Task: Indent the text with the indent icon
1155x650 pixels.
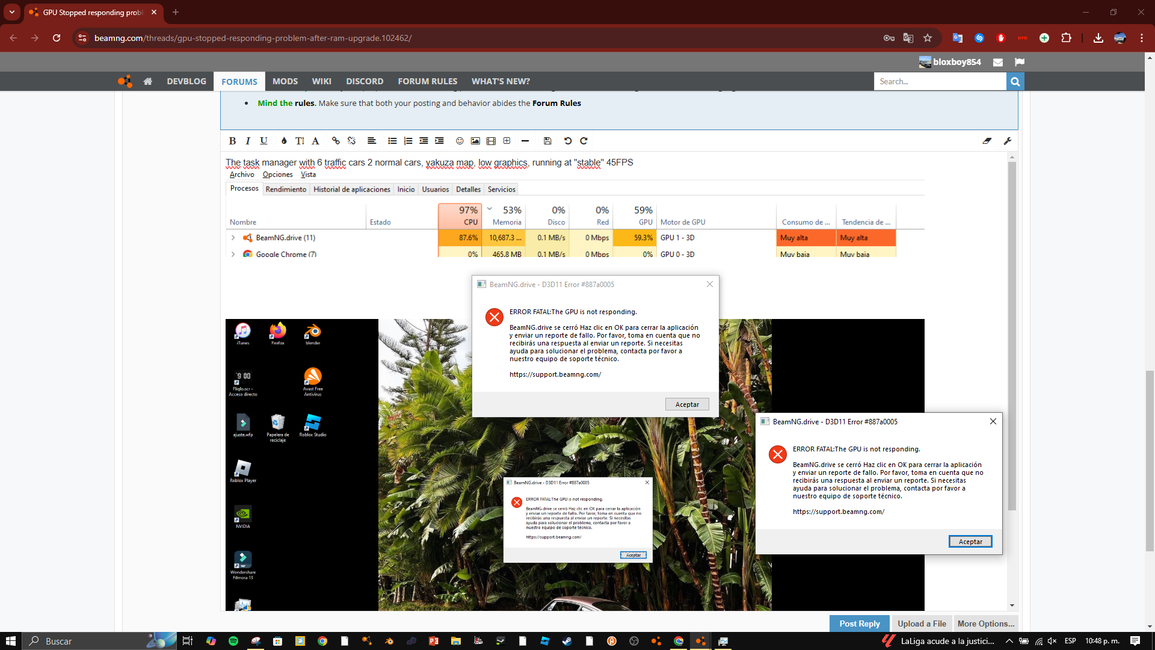Action: (439, 141)
